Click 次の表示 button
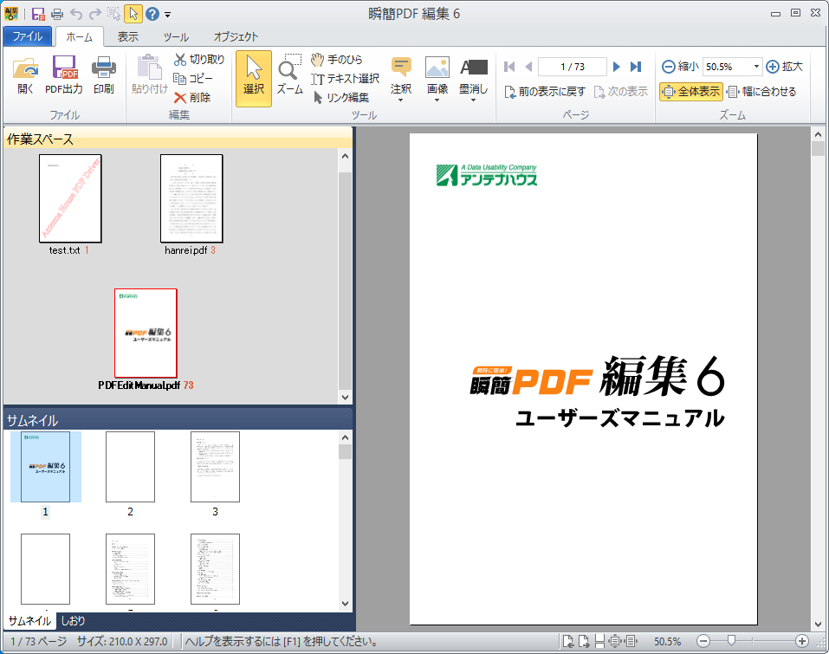This screenshot has width=829, height=654. coord(621,92)
